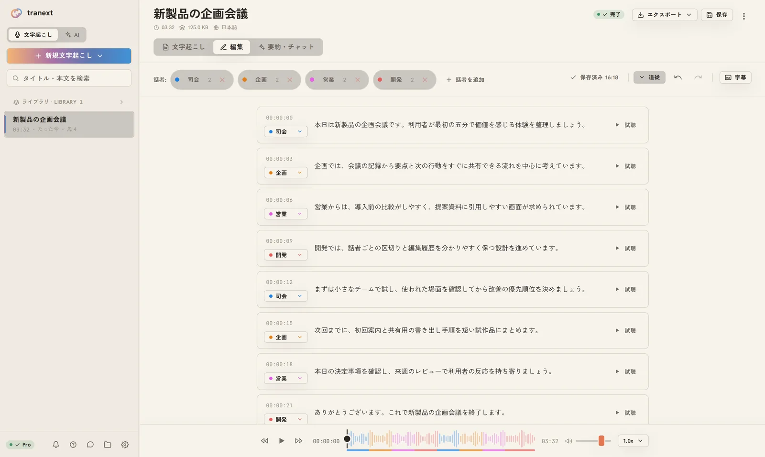Adjust the volume slider handle
The width and height of the screenshot is (765, 457).
601,441
